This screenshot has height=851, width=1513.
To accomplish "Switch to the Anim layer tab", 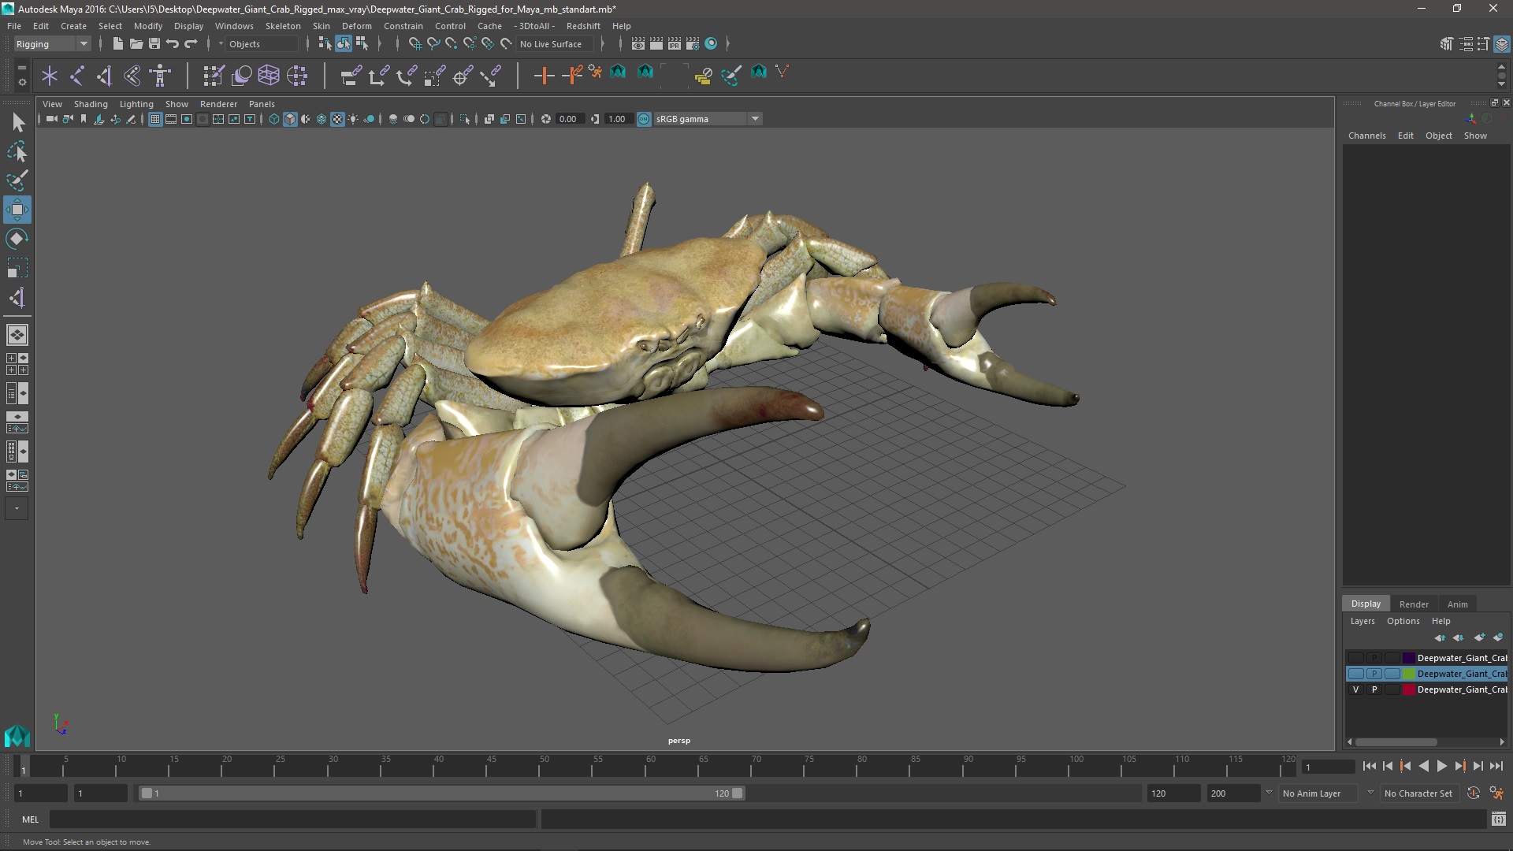I will pos(1457,604).
